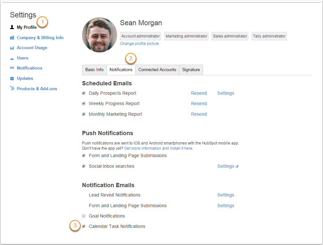Enable Goal Notifications checkbox

(x=84, y=216)
